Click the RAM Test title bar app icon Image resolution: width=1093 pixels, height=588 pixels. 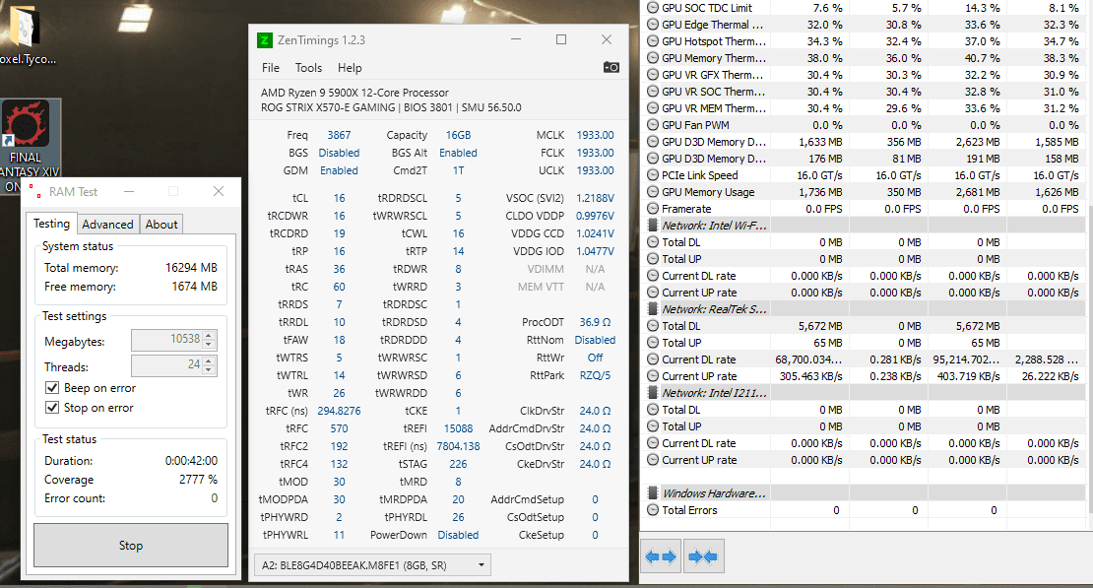pos(34,191)
